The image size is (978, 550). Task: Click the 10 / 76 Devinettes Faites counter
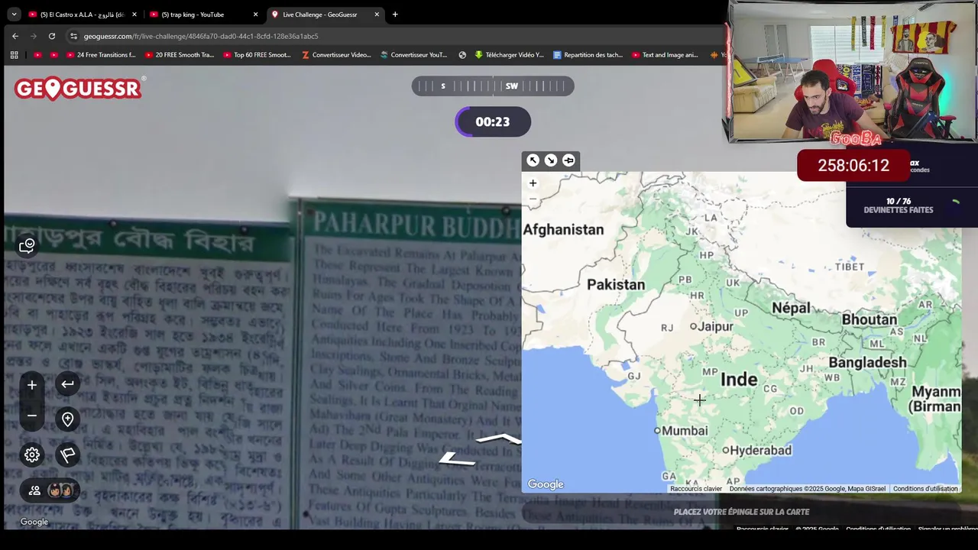(899, 205)
